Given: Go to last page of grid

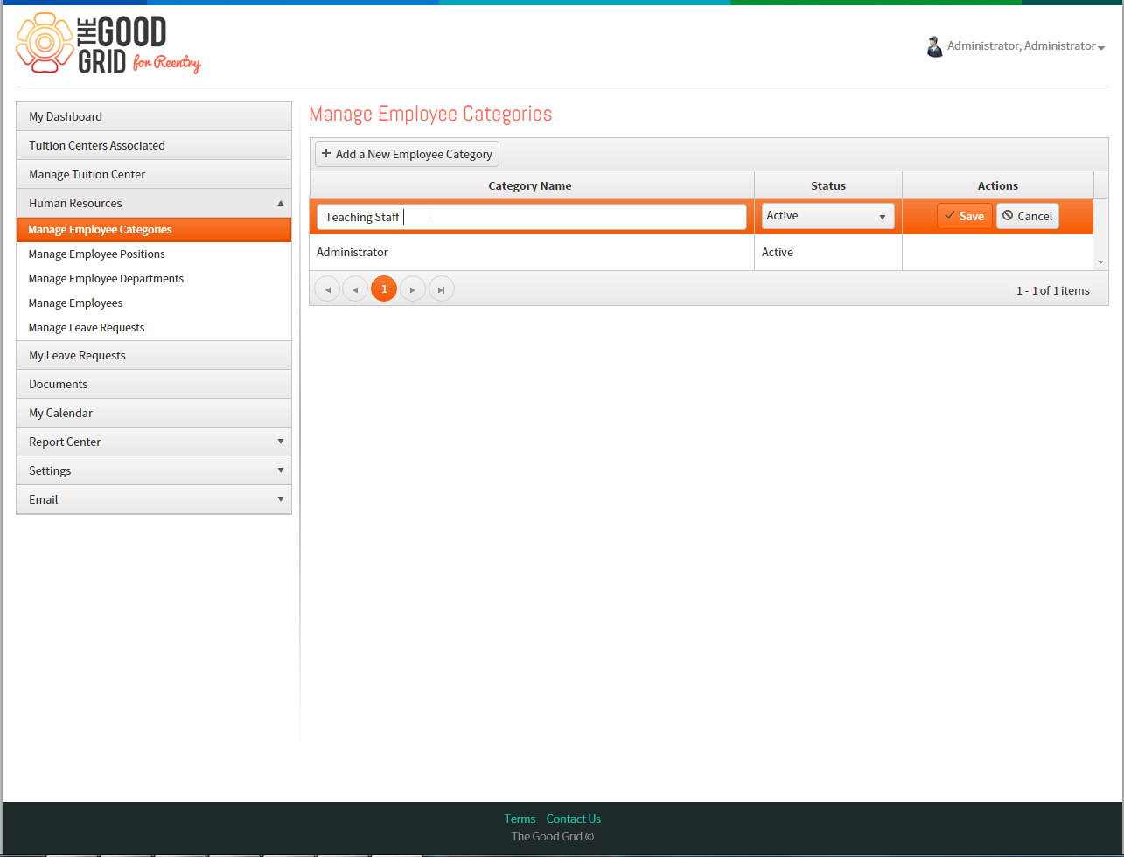Looking at the screenshot, I should [x=442, y=289].
